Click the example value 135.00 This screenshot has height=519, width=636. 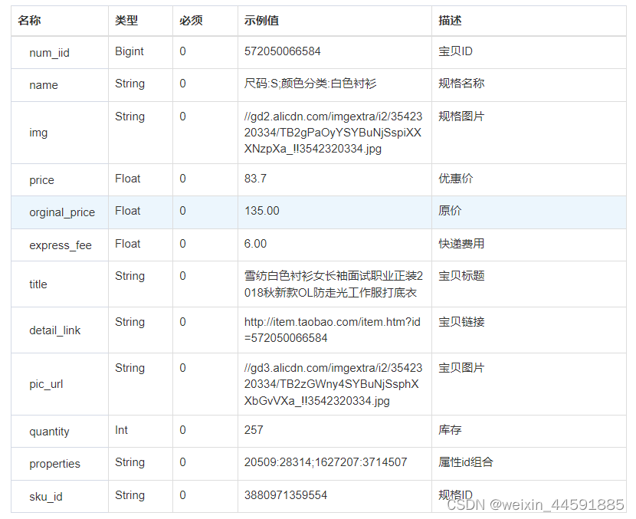pyautogui.click(x=262, y=211)
